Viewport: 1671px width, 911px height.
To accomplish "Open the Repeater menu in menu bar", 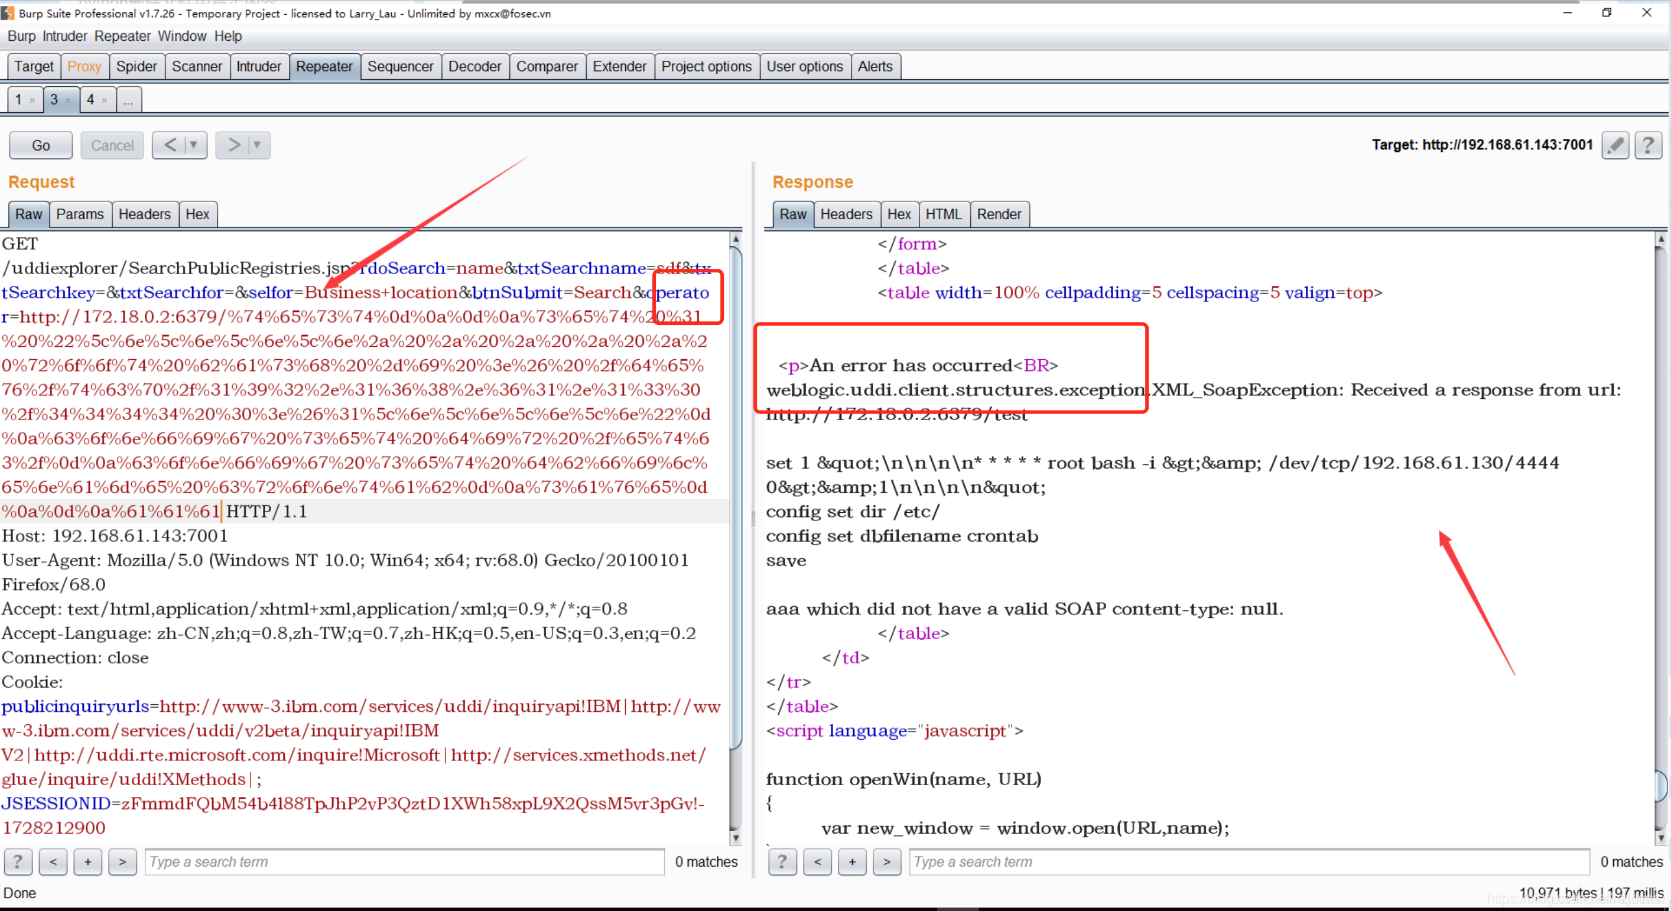I will tap(122, 36).
